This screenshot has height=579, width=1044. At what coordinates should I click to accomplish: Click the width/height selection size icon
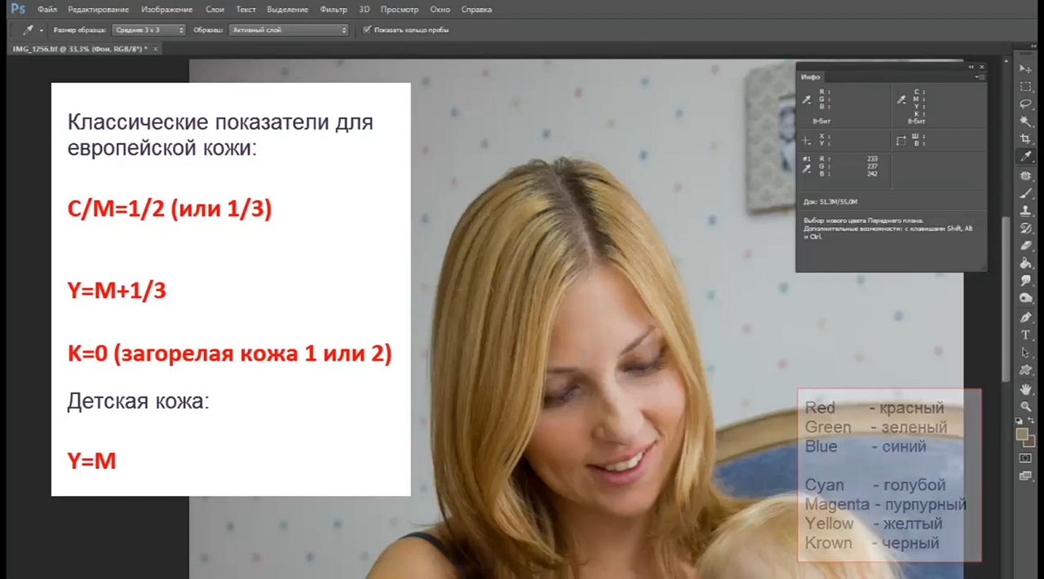click(901, 139)
